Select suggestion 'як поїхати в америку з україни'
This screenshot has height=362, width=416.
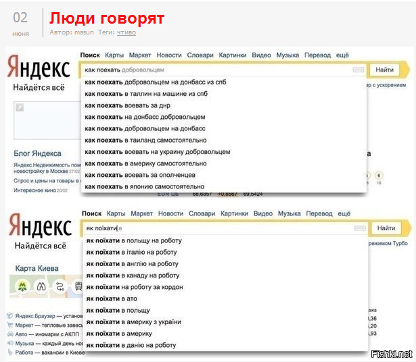pyautogui.click(x=225, y=322)
